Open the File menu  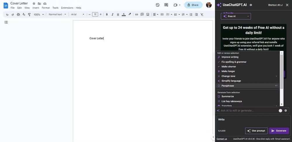click(13, 8)
